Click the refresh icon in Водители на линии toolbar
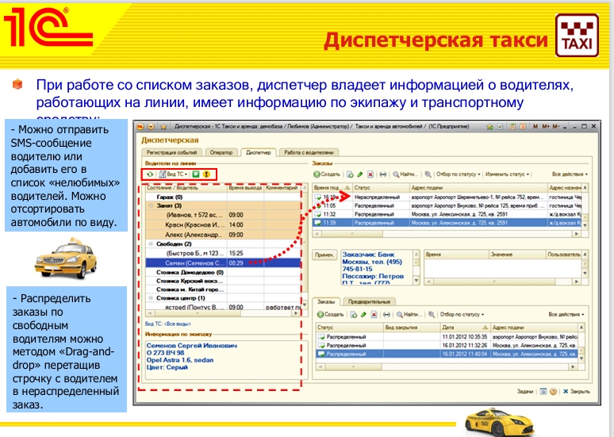 149,174
